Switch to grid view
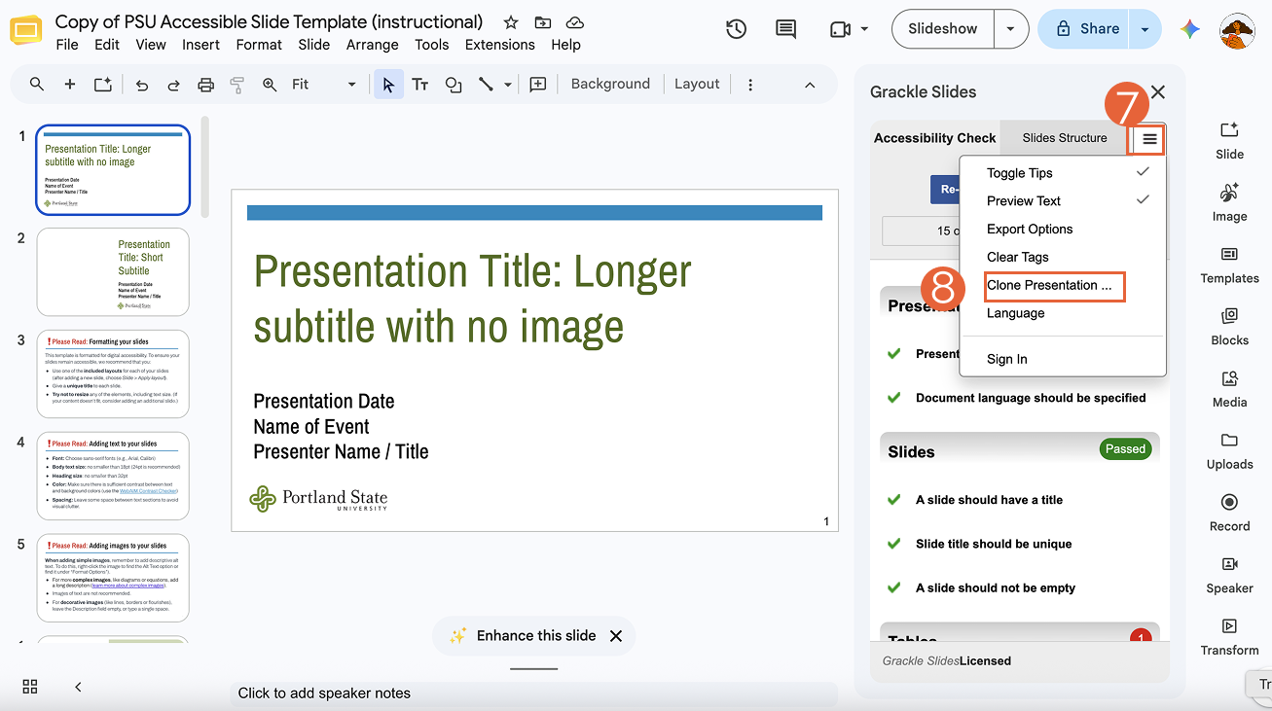 coord(30,687)
